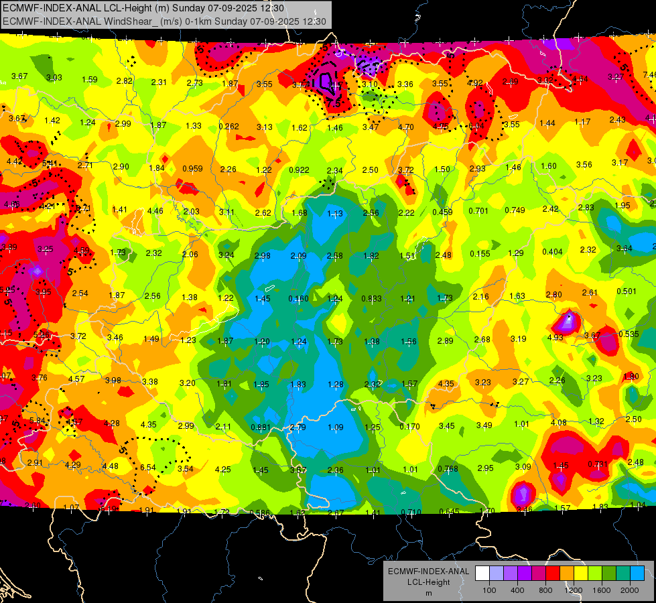Click the wind shear value 0.922
Viewport: 656px width, 603px height.
pyautogui.click(x=299, y=170)
